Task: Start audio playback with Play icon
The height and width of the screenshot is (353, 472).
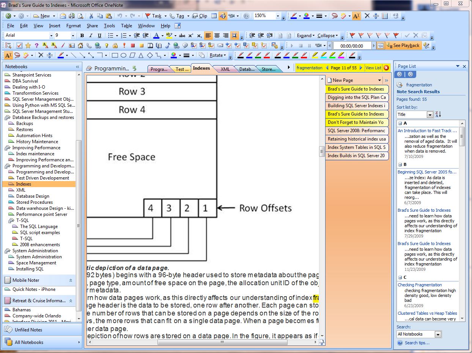Action: point(292,45)
